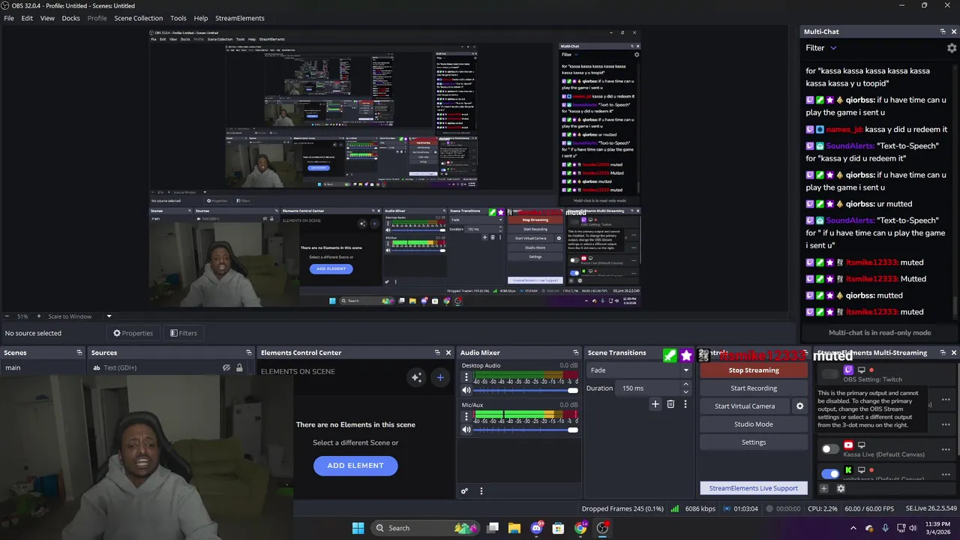
Task: Toggle Kassa Live YouTube output switch
Action: coord(829,448)
